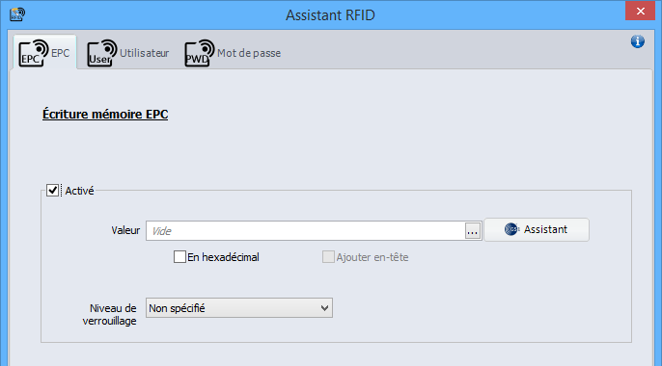Enable the En hexadécimal checkbox
Screen dimensions: 662x366
click(x=179, y=257)
